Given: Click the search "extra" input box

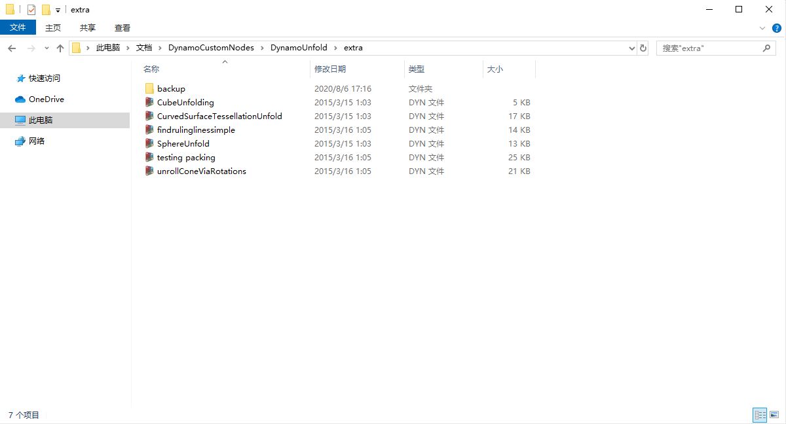Looking at the screenshot, I should coord(710,48).
